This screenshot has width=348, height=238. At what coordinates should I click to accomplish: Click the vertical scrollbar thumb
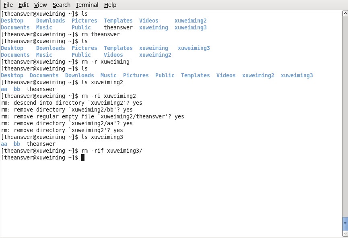(345, 224)
